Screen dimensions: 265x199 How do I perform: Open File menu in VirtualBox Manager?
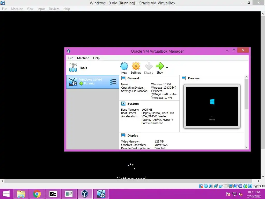pyautogui.click(x=71, y=58)
